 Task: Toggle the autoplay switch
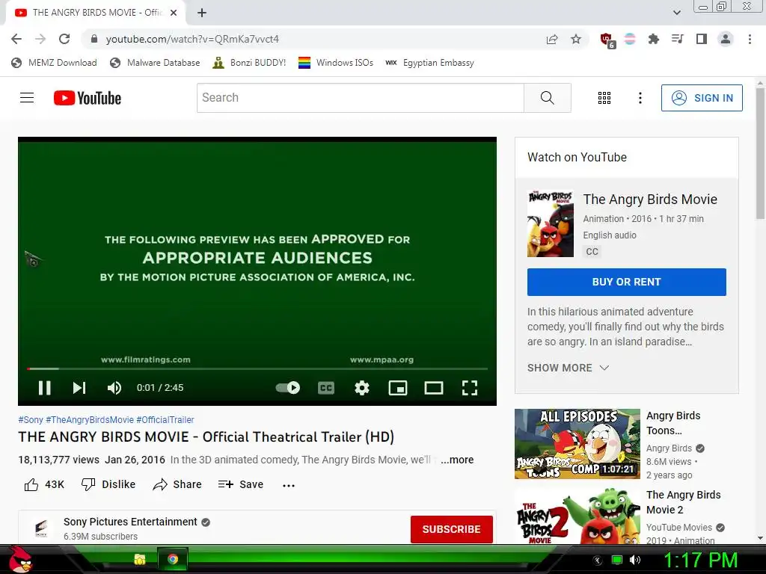pyautogui.click(x=288, y=388)
